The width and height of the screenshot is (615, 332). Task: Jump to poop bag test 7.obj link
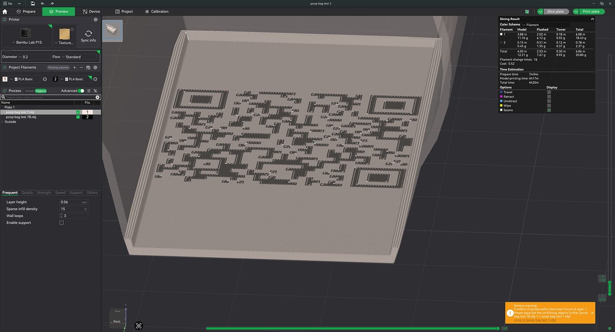click(x=535, y=320)
